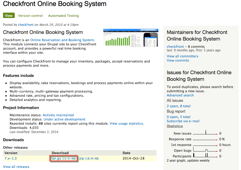Open 0 open bug reports link

(x=172, y=117)
